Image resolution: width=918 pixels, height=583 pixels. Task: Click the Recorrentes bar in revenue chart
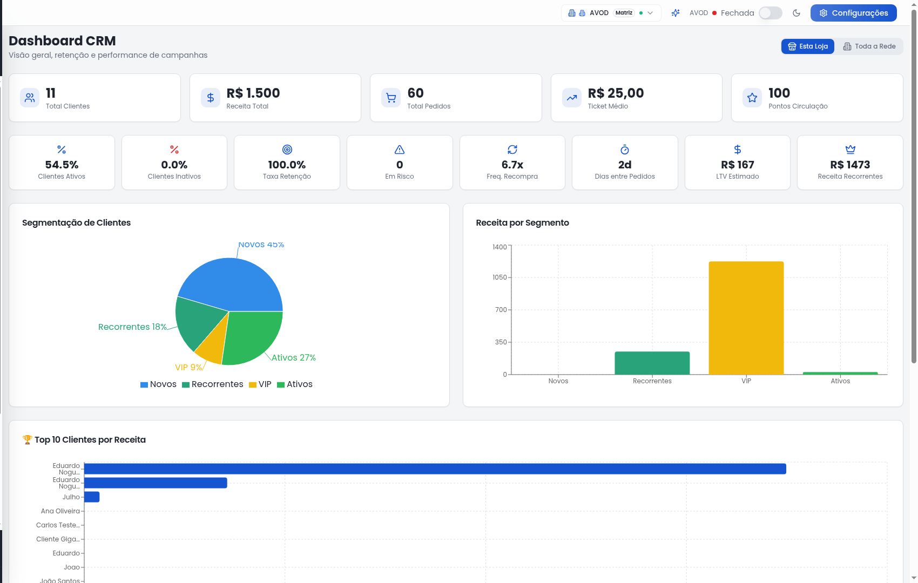pos(652,363)
